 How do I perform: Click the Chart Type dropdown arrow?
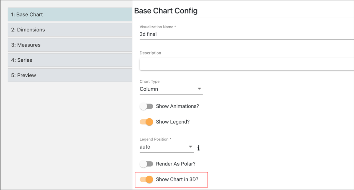click(x=199, y=89)
